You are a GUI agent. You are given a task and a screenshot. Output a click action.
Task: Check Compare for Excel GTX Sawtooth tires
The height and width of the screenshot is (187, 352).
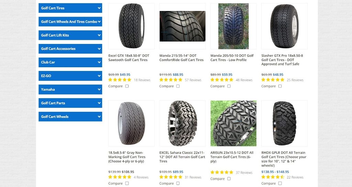click(x=127, y=86)
